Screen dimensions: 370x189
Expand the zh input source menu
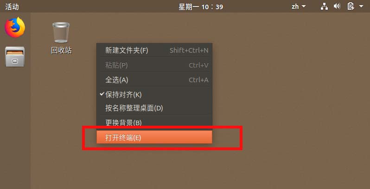pyautogui.click(x=299, y=6)
